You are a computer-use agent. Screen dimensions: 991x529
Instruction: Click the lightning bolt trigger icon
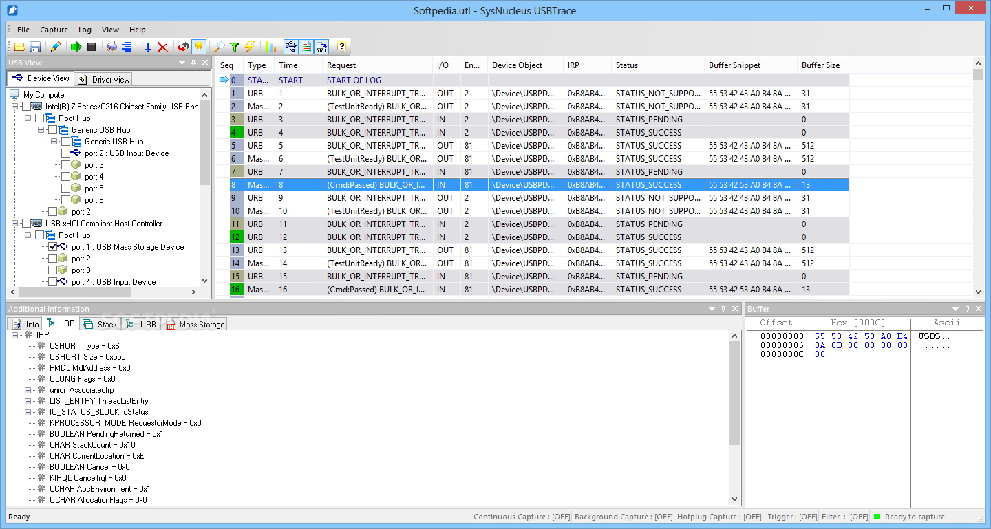point(250,47)
